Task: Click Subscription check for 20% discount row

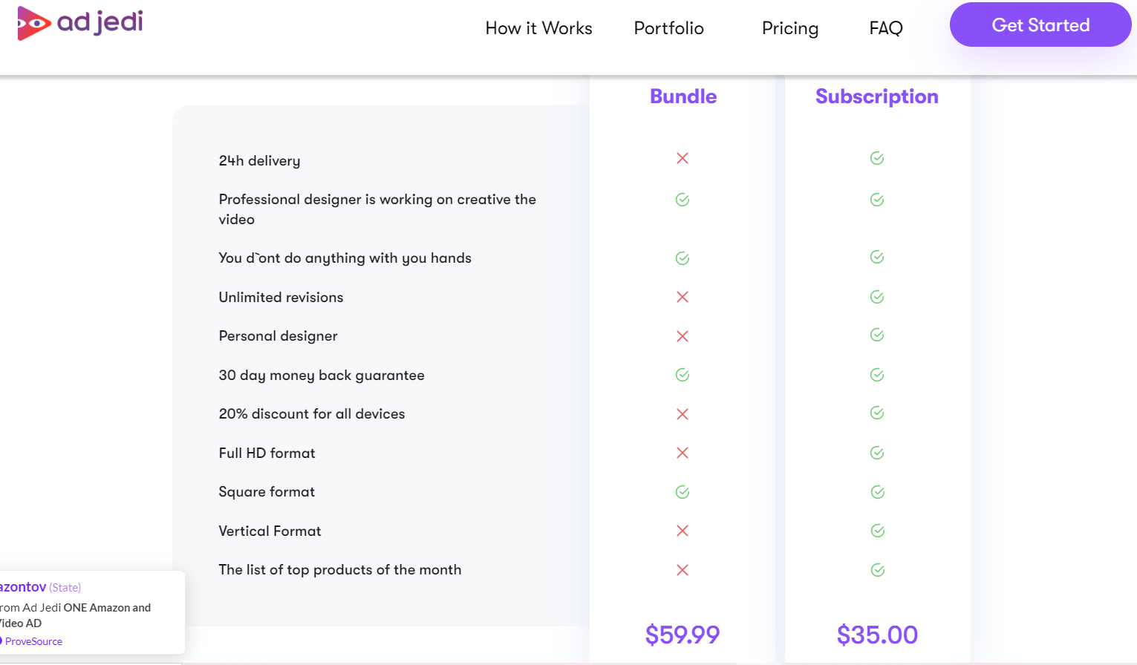Action: (877, 413)
